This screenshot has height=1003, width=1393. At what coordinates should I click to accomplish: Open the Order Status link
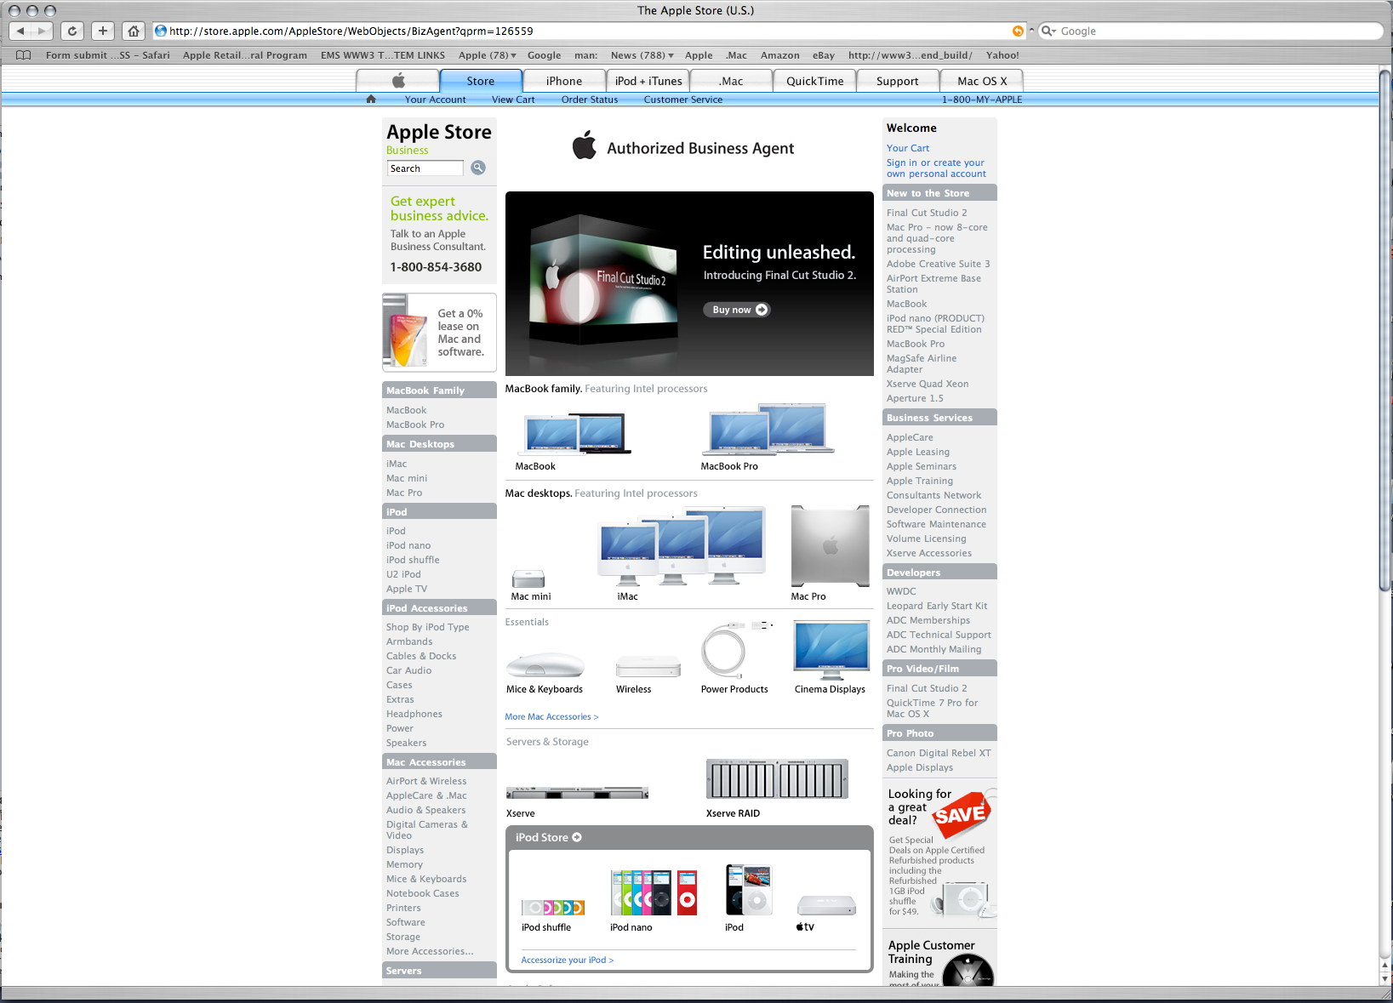click(x=590, y=100)
